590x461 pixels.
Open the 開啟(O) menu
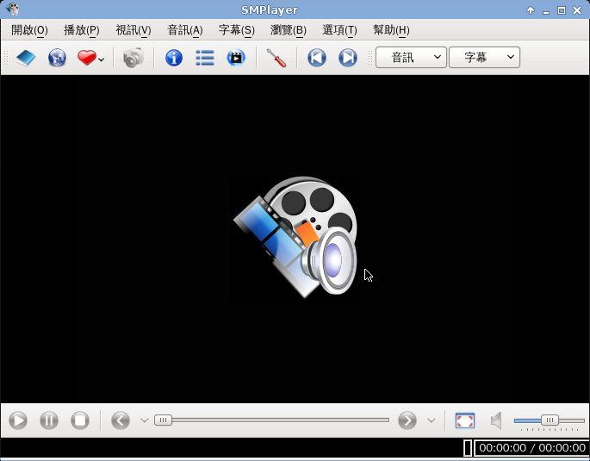(30, 30)
